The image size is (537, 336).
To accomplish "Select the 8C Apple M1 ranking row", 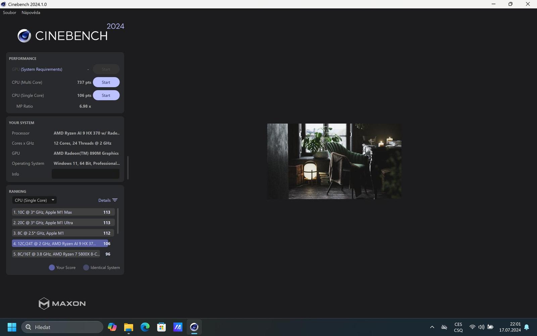I will click(x=63, y=233).
